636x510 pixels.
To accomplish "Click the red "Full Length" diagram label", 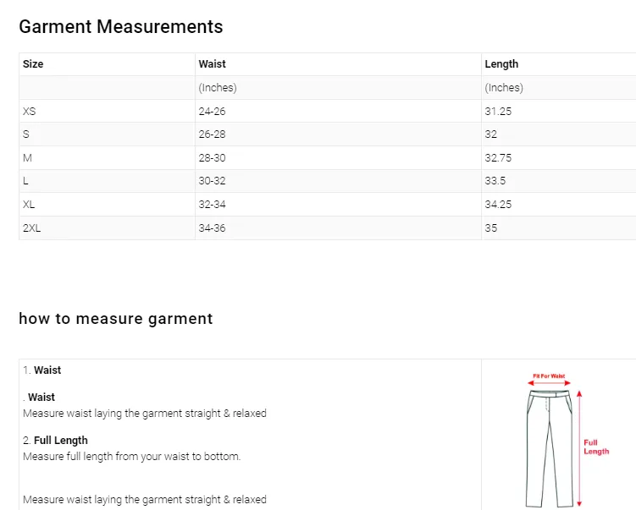I will click(595, 447).
